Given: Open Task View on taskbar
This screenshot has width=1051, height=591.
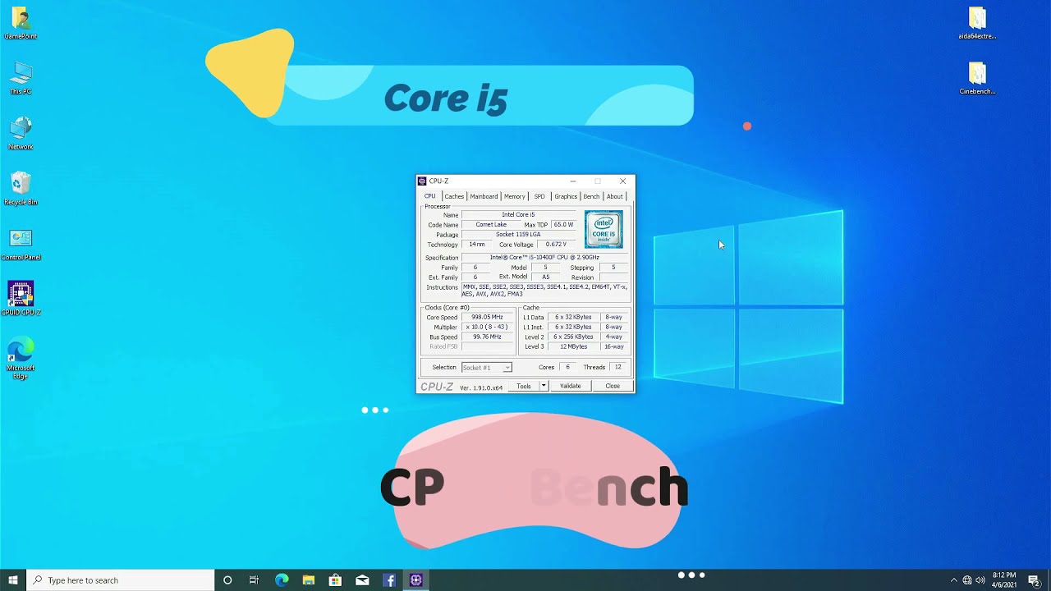Looking at the screenshot, I should [x=254, y=580].
